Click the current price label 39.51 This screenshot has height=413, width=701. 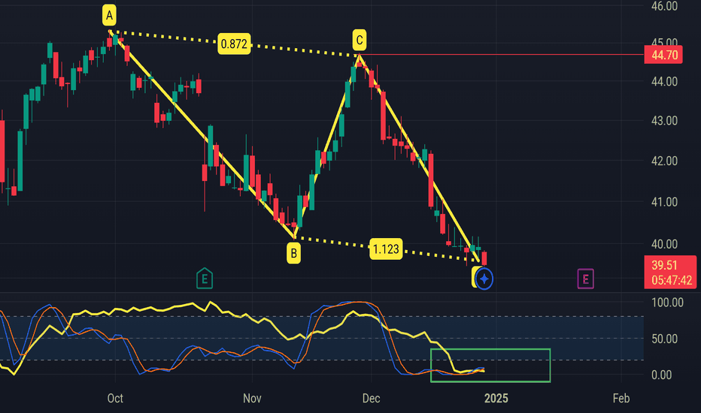[664, 265]
